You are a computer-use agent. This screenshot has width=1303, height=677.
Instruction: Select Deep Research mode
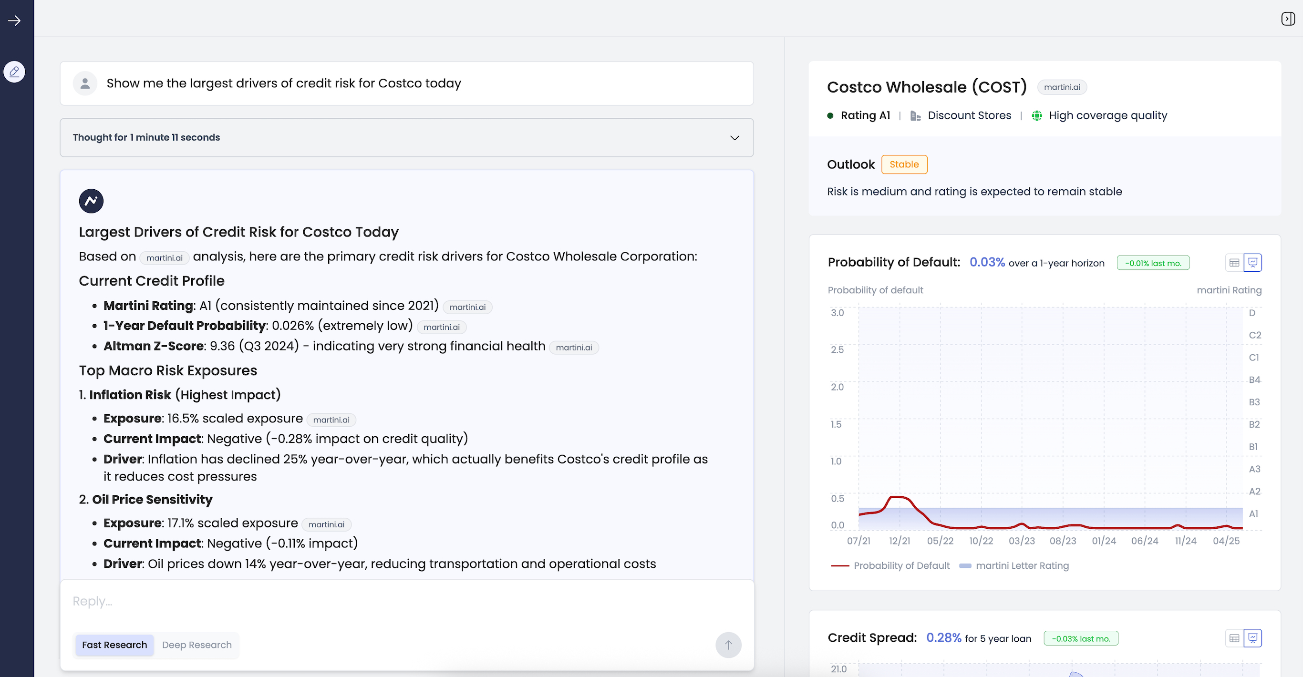tap(197, 645)
